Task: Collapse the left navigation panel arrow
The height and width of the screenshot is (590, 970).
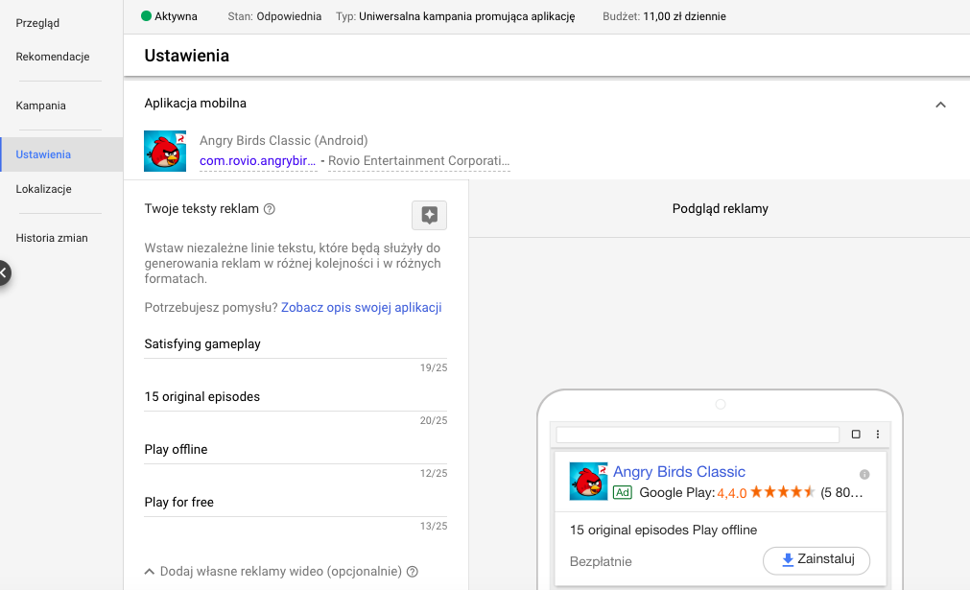Action: (x=4, y=272)
